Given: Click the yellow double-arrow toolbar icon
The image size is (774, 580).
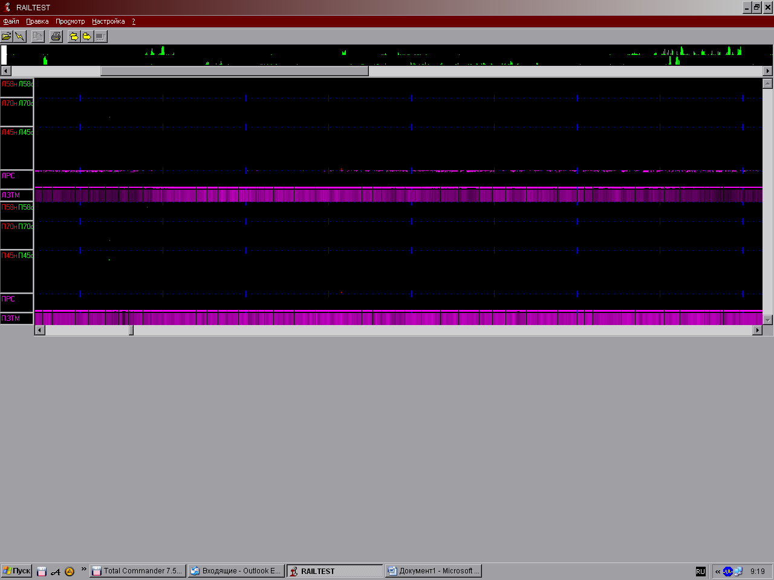Looking at the screenshot, I should [74, 37].
